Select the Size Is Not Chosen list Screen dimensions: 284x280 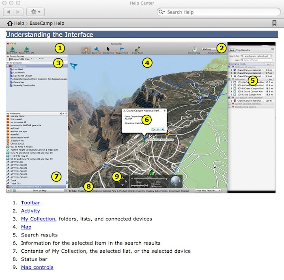pos(23,76)
